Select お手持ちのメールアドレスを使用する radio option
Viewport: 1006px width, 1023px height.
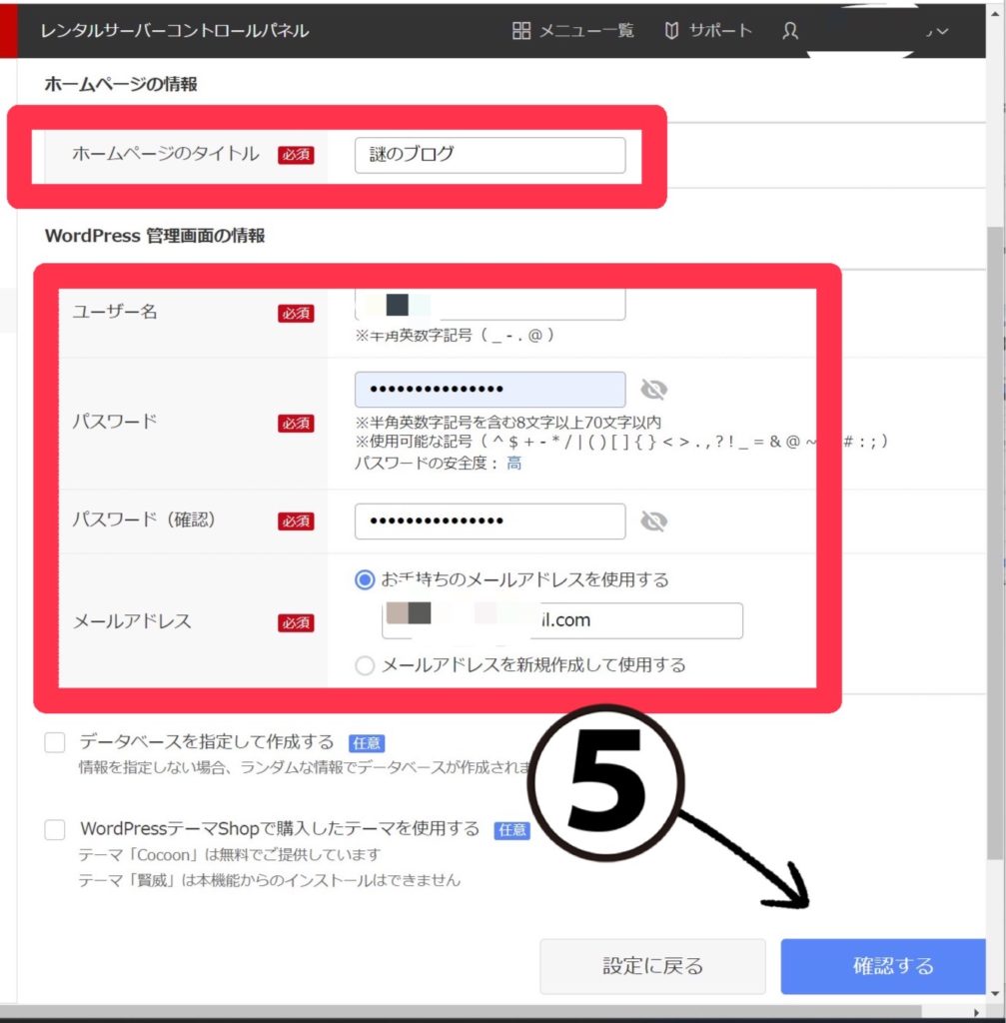[365, 579]
